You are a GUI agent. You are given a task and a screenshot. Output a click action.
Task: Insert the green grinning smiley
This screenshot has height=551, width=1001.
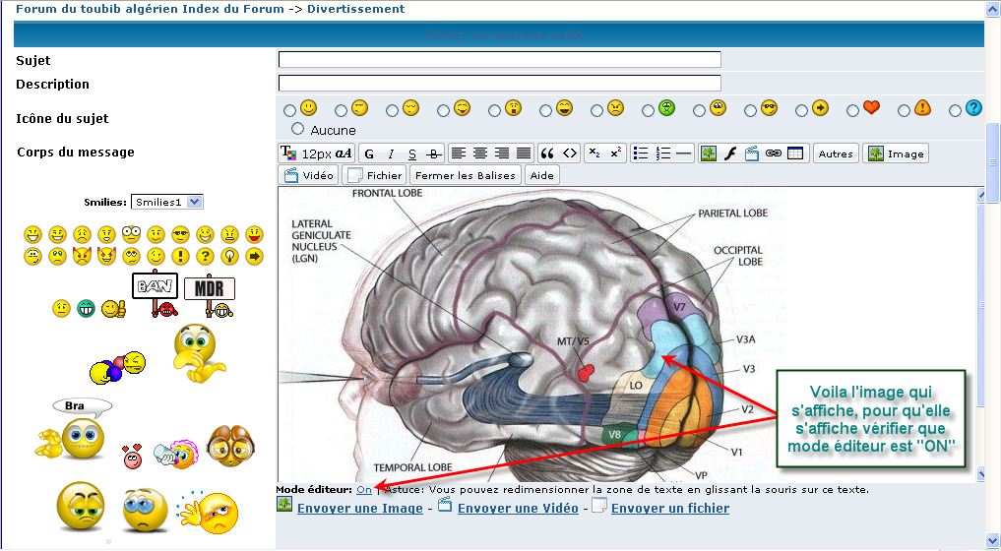[86, 309]
